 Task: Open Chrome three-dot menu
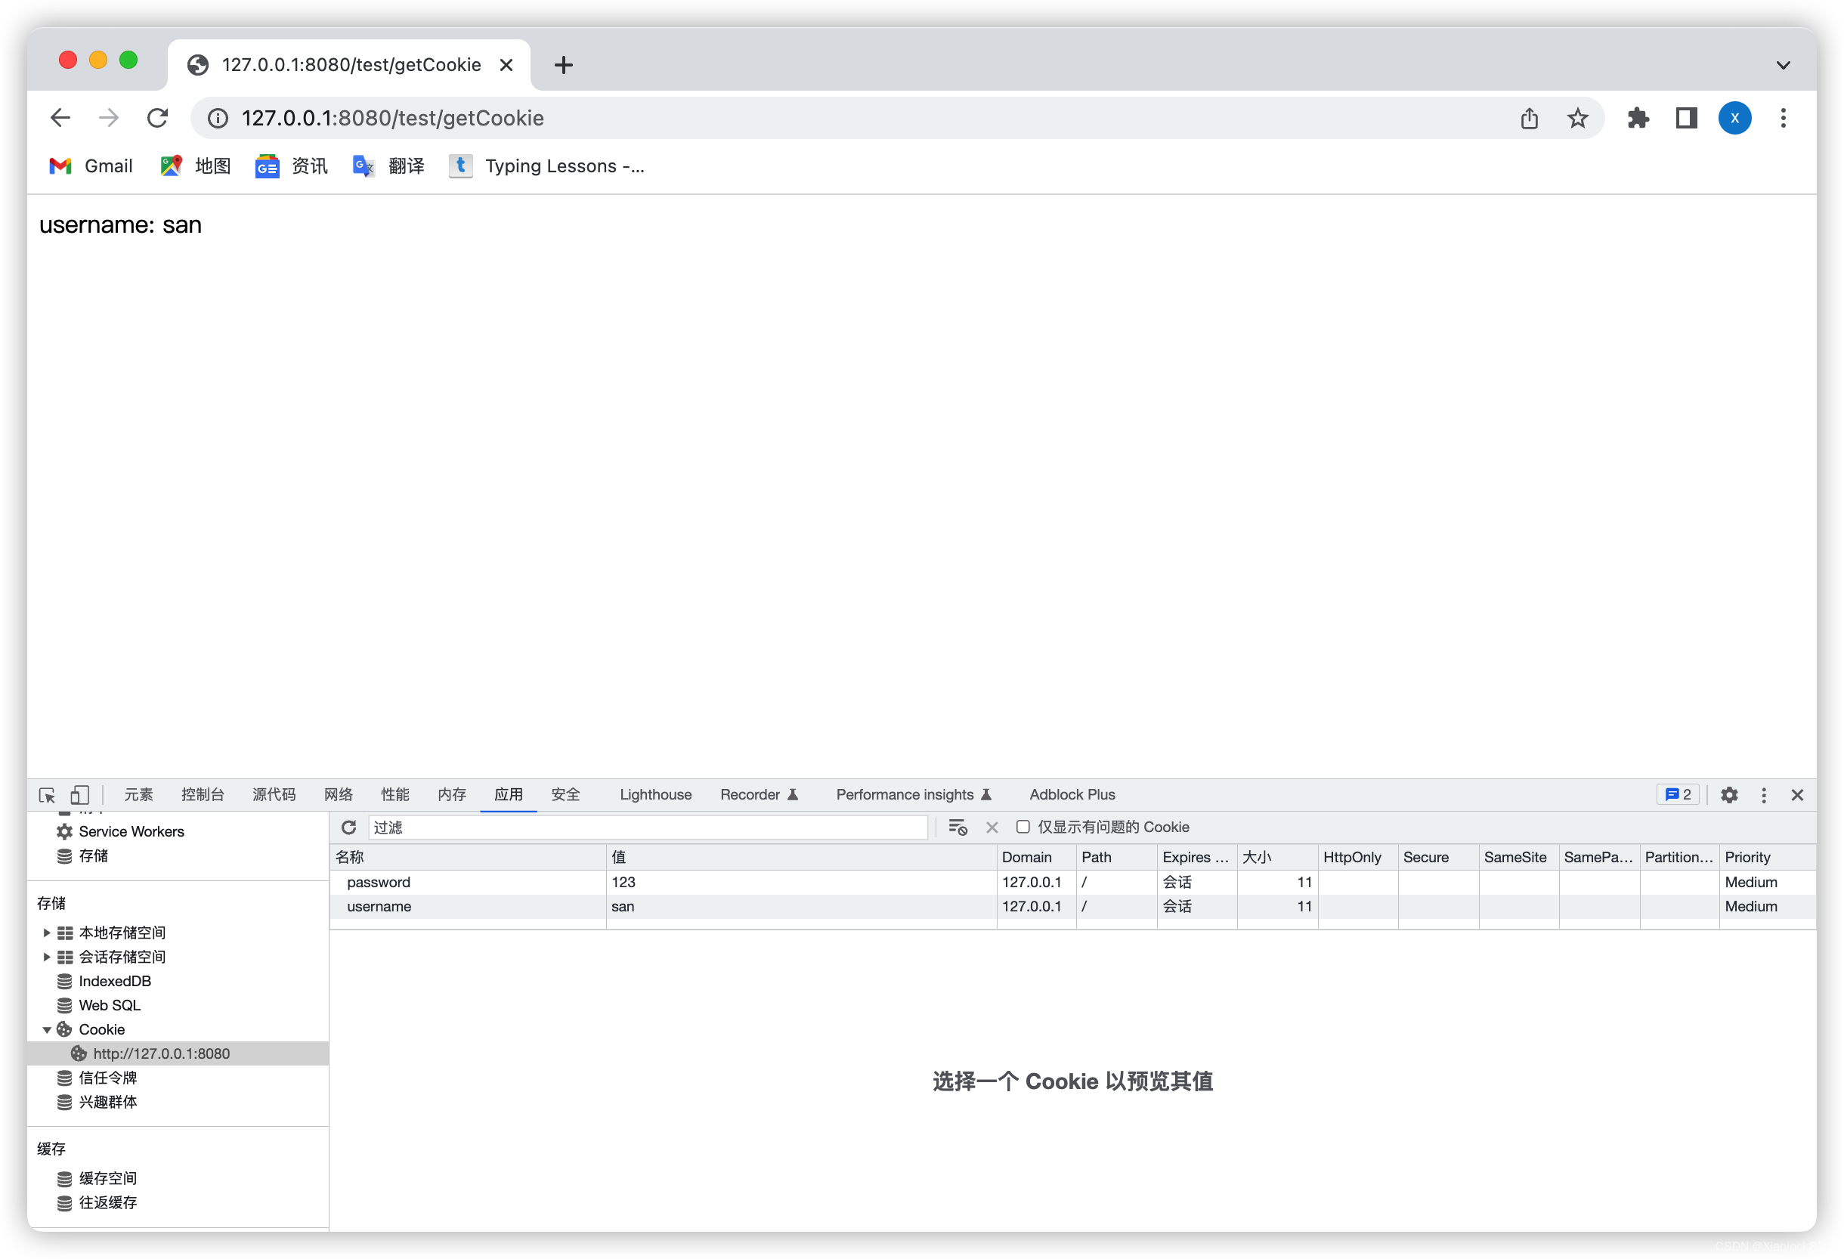[x=1783, y=118]
